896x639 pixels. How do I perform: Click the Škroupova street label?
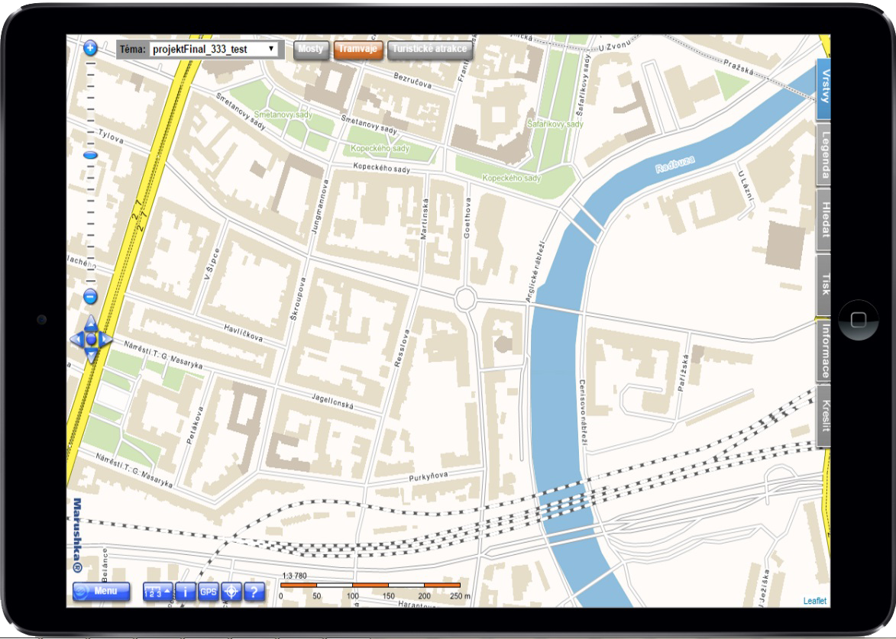(298, 299)
